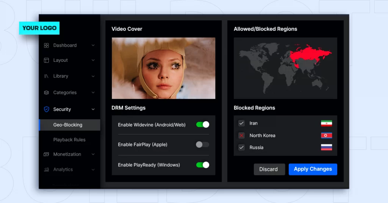Expand the Analytics chevron
The height and width of the screenshot is (203, 388).
point(93,170)
